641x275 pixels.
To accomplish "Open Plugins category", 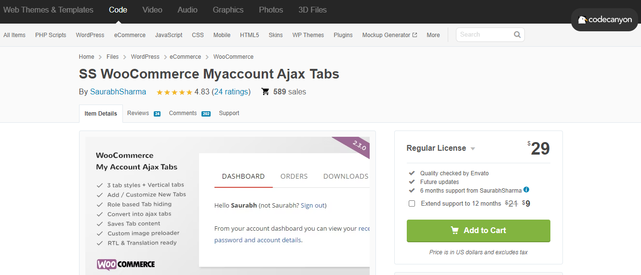I will (x=343, y=35).
